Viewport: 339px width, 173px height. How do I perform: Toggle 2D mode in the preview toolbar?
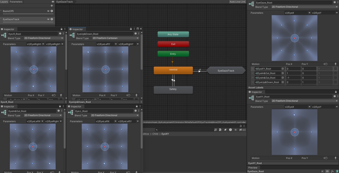point(327,171)
